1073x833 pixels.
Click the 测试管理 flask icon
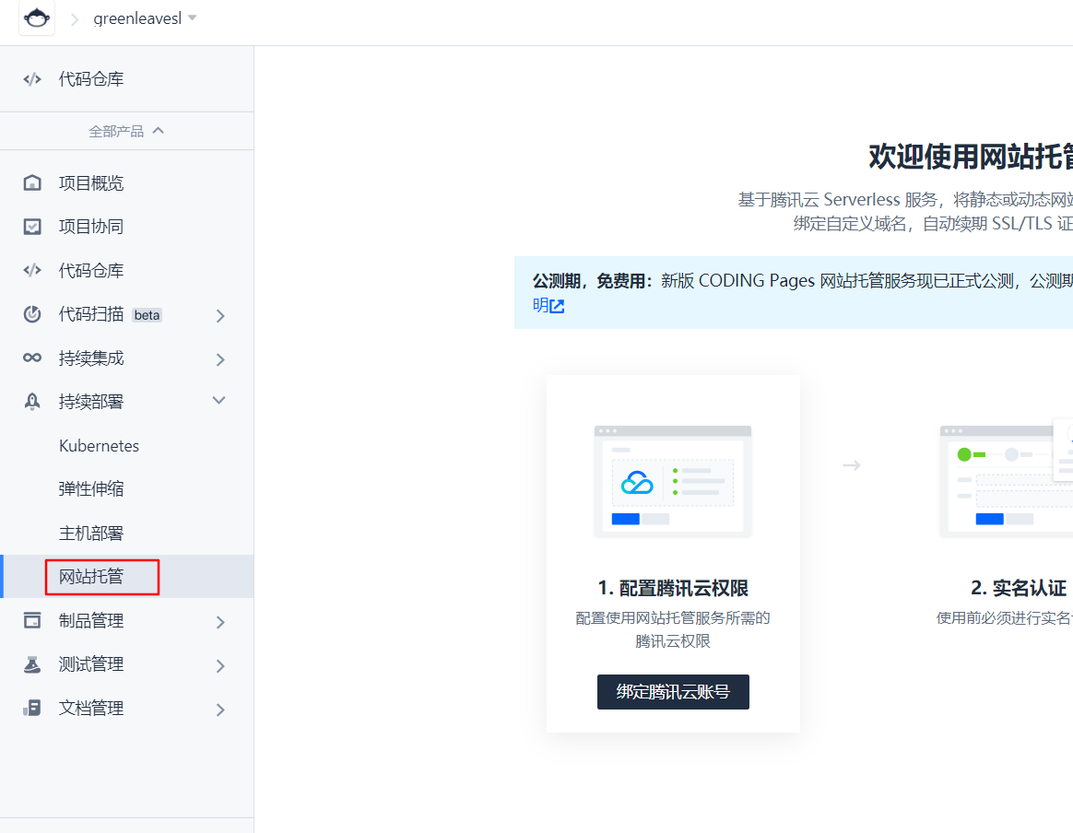point(32,664)
